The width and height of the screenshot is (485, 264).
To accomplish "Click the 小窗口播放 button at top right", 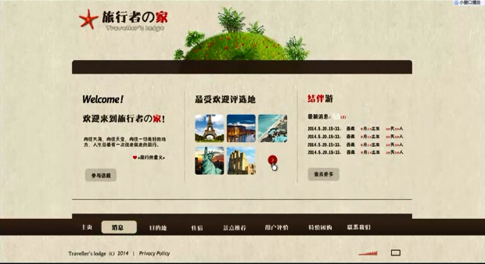I will click(x=469, y=3).
